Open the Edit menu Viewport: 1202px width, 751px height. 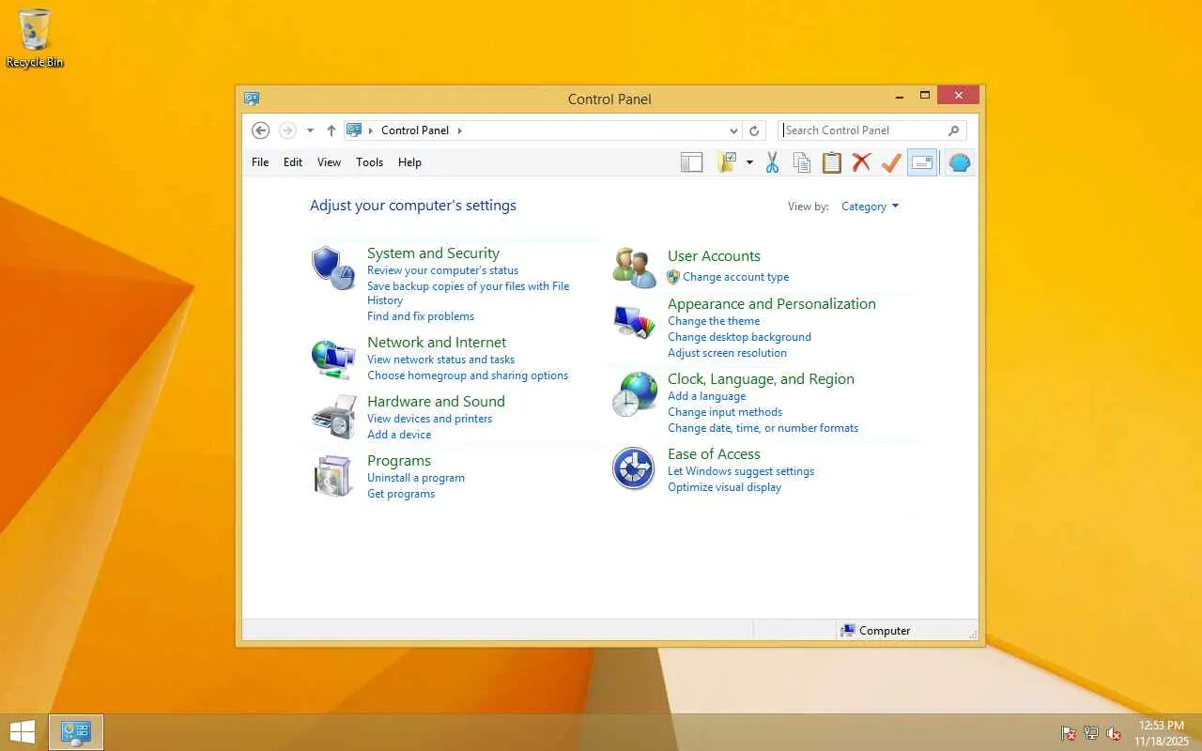(293, 162)
